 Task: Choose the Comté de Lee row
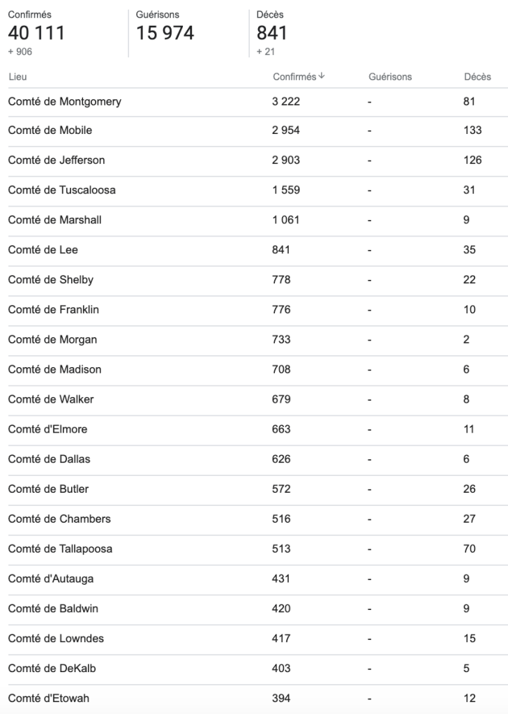pyautogui.click(x=43, y=250)
